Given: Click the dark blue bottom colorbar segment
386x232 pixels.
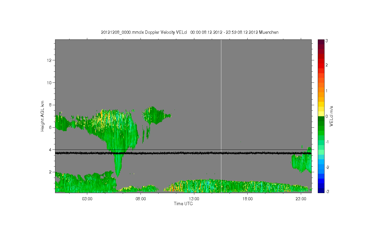Looking at the screenshot, I should (321, 190).
